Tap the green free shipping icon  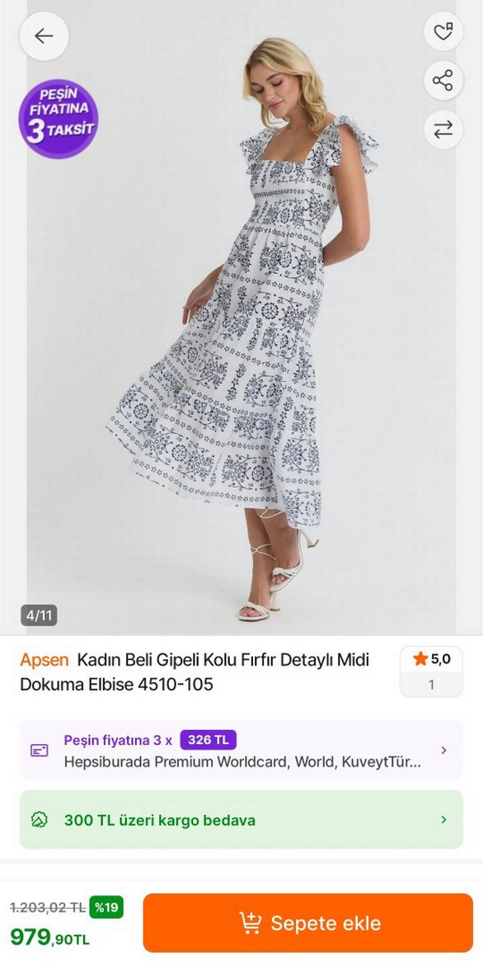pos(40,820)
